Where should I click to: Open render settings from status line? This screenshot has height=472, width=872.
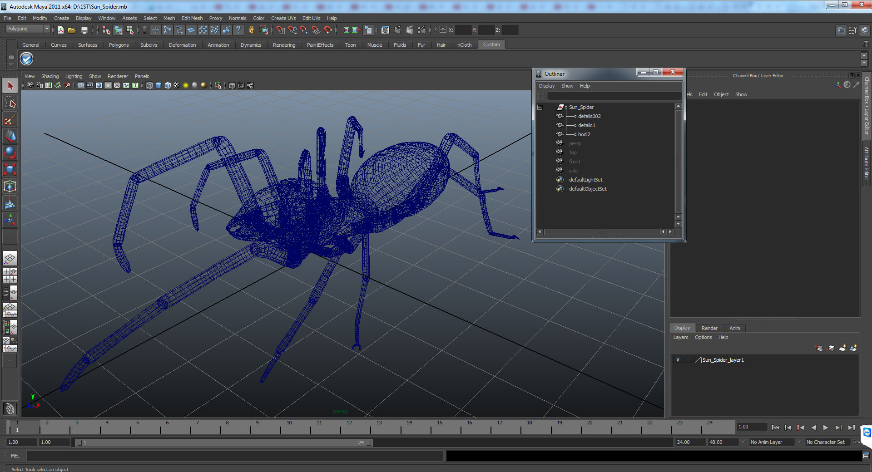pyautogui.click(x=422, y=30)
